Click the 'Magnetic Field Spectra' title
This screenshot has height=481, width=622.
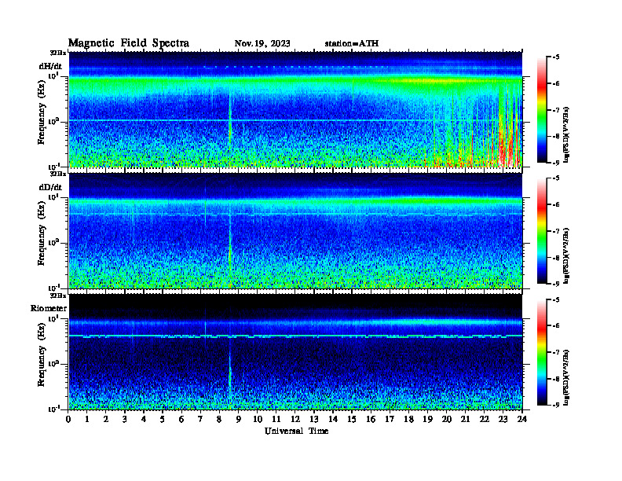[129, 43]
